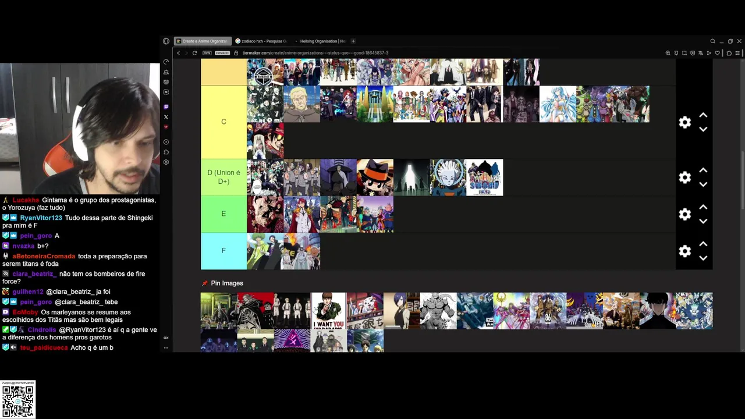The width and height of the screenshot is (745, 419).
Task: Open sidebar player icon
Action: 166,142
